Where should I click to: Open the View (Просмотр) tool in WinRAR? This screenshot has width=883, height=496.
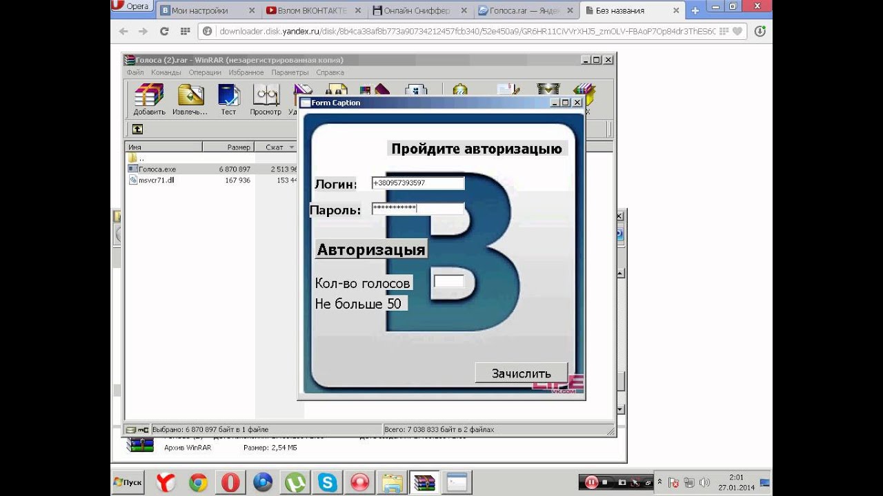pyautogui.click(x=266, y=100)
